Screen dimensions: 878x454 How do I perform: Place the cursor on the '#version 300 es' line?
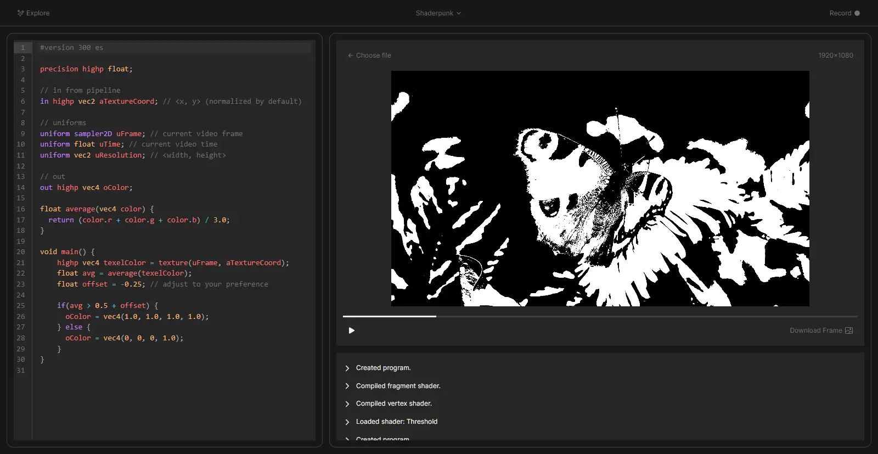point(71,48)
